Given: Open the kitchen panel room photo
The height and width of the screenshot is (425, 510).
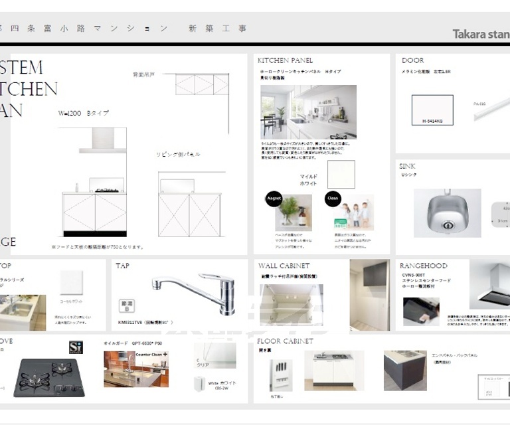Looking at the screenshot, I should [x=308, y=112].
